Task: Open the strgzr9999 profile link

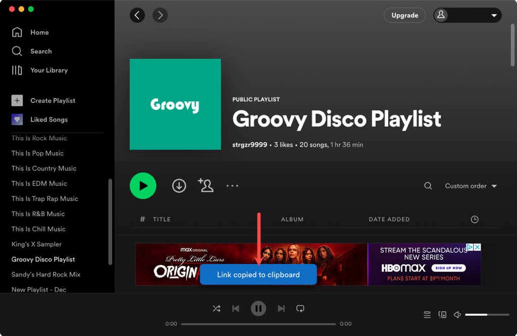Action: 249,145
